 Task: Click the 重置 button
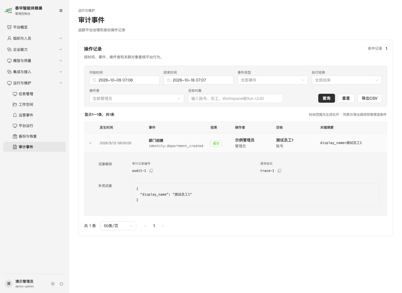(346, 98)
